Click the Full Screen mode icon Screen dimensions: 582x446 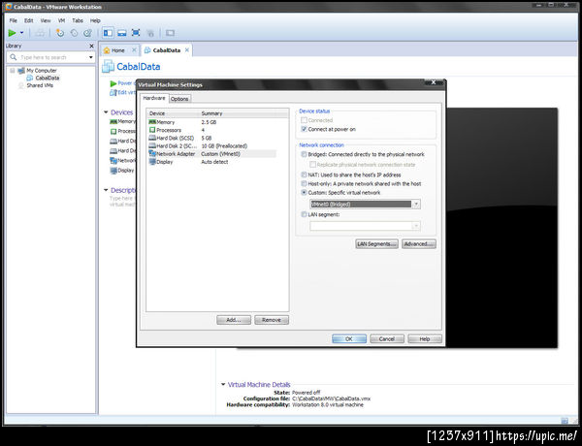click(136, 33)
